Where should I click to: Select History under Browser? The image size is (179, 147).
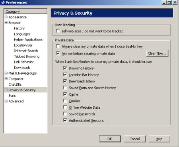click(19, 28)
